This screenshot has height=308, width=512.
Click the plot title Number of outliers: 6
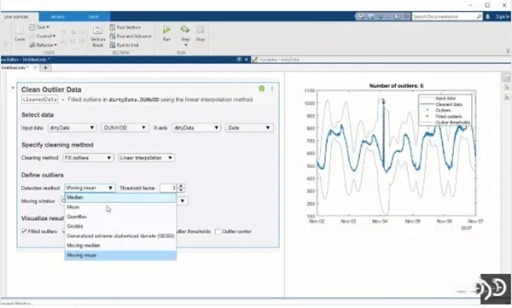click(x=396, y=85)
